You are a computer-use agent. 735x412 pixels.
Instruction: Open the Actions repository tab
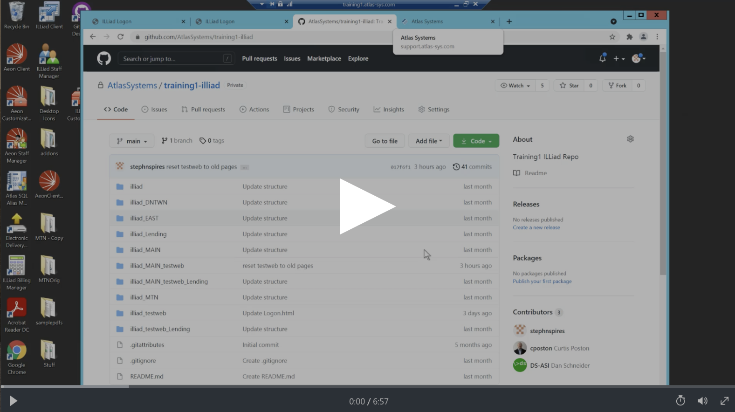pyautogui.click(x=254, y=110)
